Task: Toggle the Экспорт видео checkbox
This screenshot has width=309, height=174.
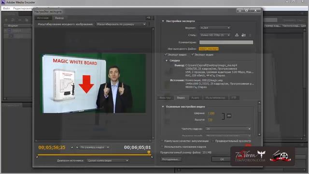Action: pos(166,55)
